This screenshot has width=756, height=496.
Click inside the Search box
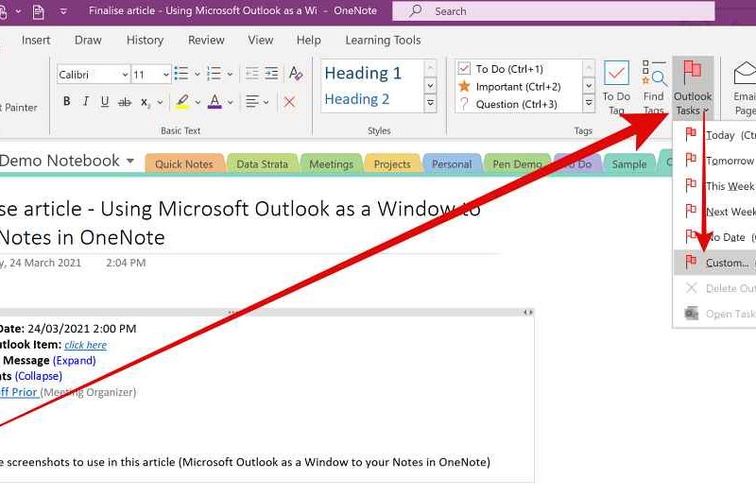[553, 11]
